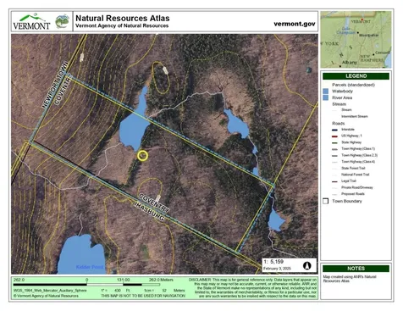Click the Legal Trail line symbol

coord(334,181)
